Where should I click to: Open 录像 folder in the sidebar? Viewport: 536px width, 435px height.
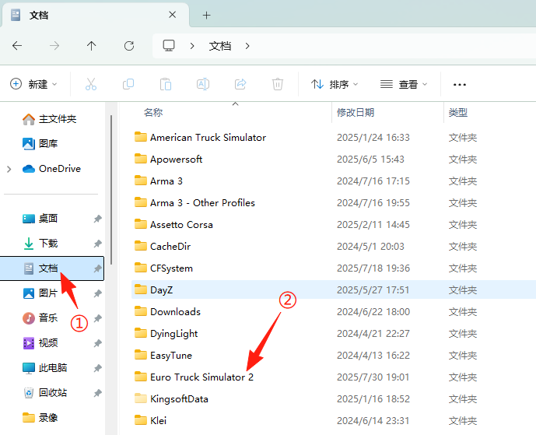coord(40,418)
